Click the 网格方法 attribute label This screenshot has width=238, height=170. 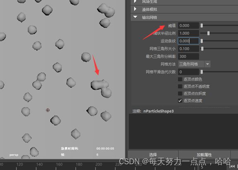tap(168, 64)
